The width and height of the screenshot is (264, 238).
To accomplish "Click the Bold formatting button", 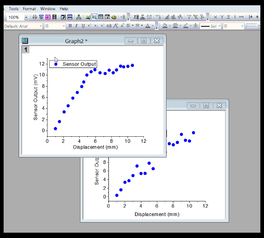I will [70, 26].
